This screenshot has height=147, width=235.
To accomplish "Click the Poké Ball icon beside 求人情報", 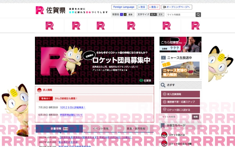I will [x=39, y=90].
